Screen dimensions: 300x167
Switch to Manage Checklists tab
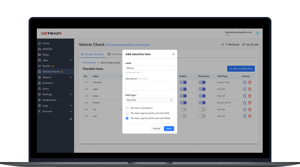(x=92, y=54)
